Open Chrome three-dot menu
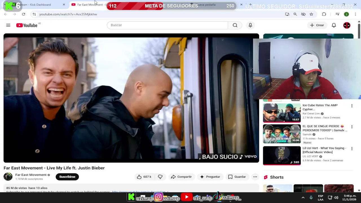This screenshot has width=361, height=203. click(355, 14)
